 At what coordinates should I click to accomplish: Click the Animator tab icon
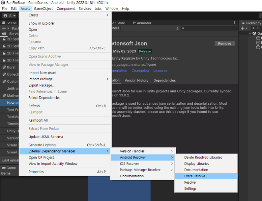134,23
